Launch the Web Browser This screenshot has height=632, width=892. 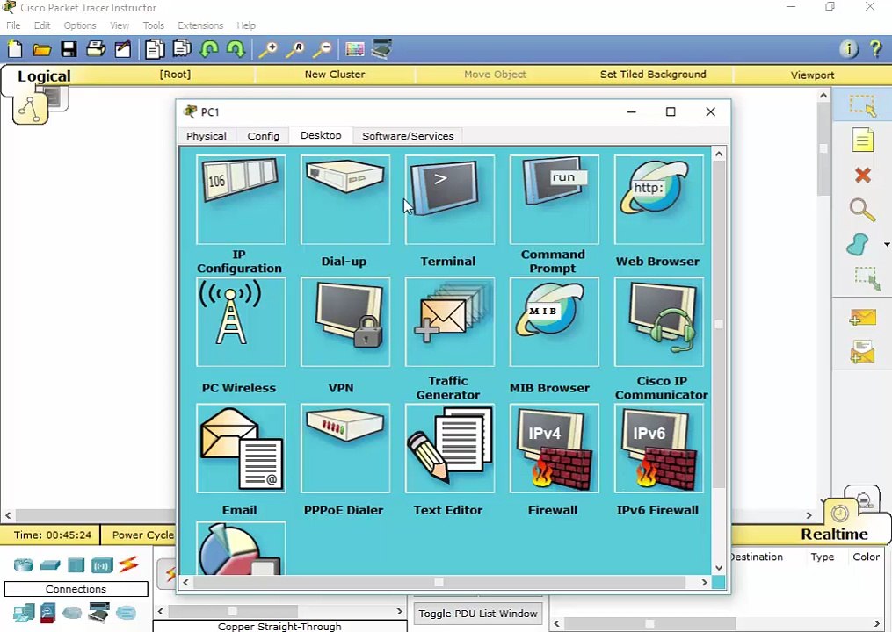pos(659,199)
